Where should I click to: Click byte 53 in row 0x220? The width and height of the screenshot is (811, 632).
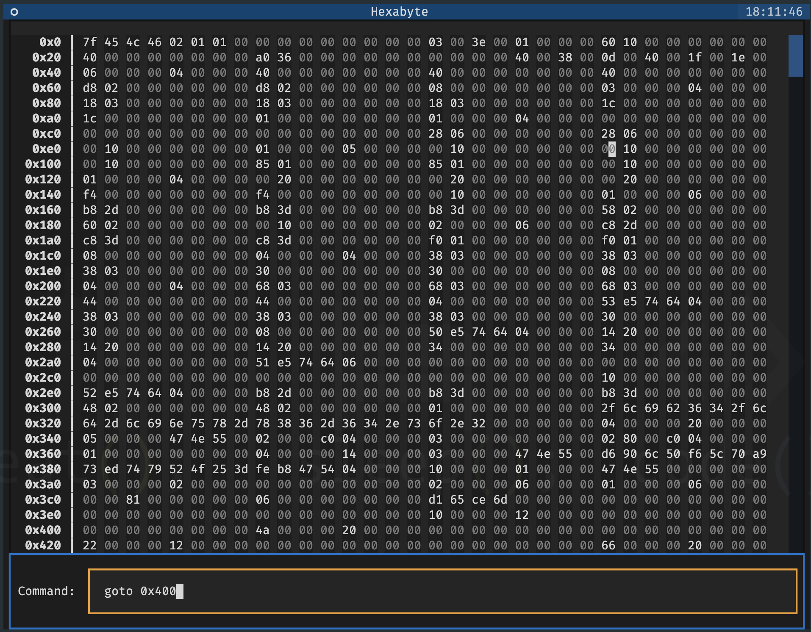tap(608, 301)
